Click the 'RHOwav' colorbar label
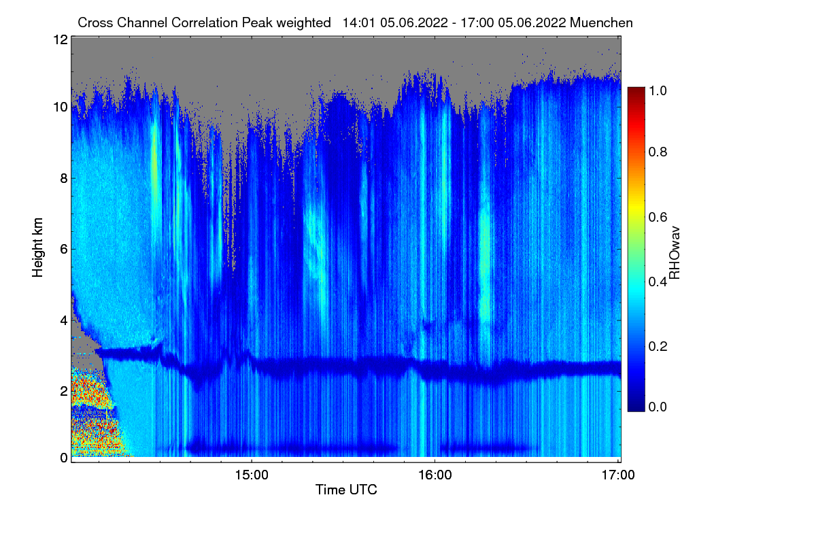The width and height of the screenshot is (816, 544). tap(675, 253)
